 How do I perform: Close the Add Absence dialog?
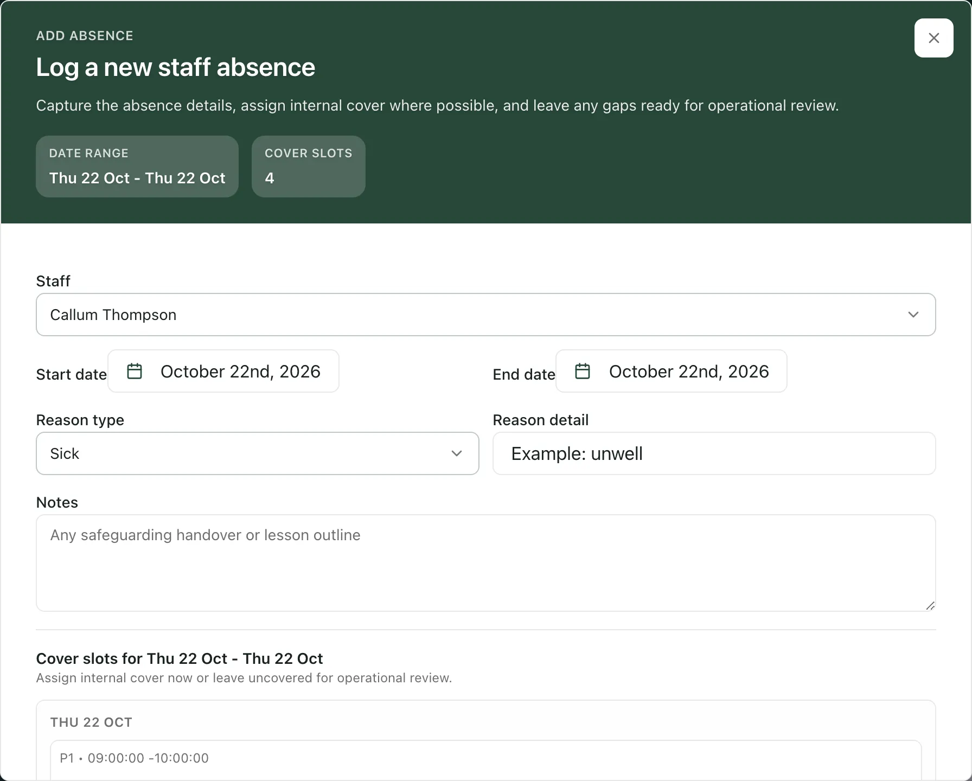[x=933, y=38]
